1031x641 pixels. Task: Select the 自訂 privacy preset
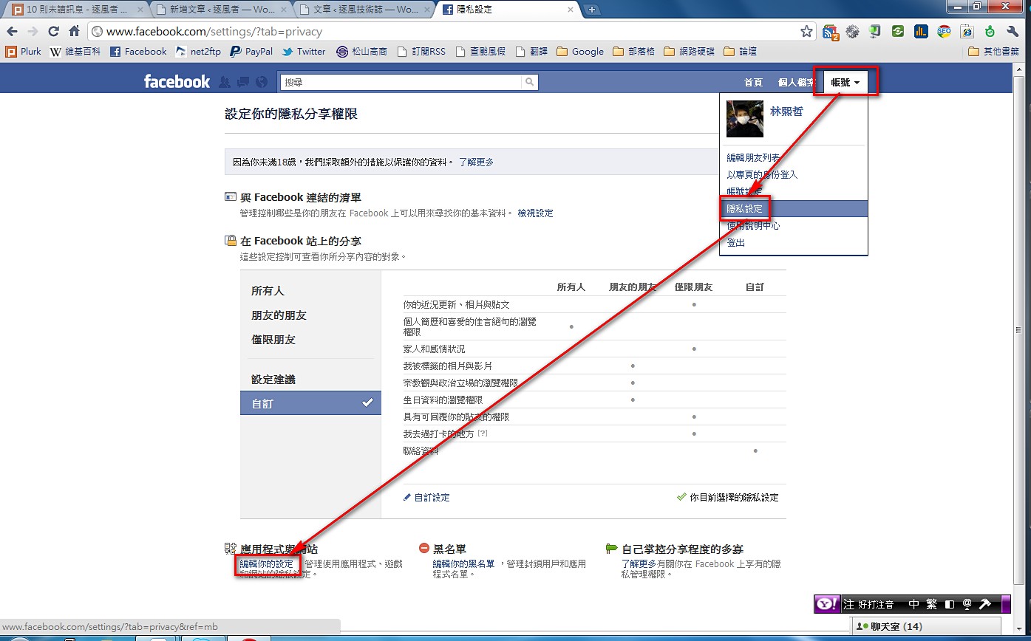310,404
